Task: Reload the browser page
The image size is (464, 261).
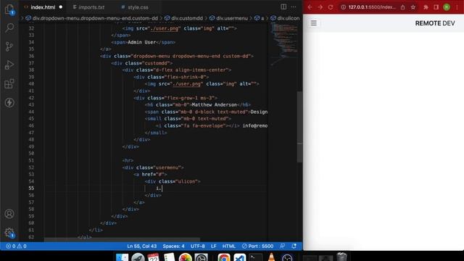Action: point(331,7)
